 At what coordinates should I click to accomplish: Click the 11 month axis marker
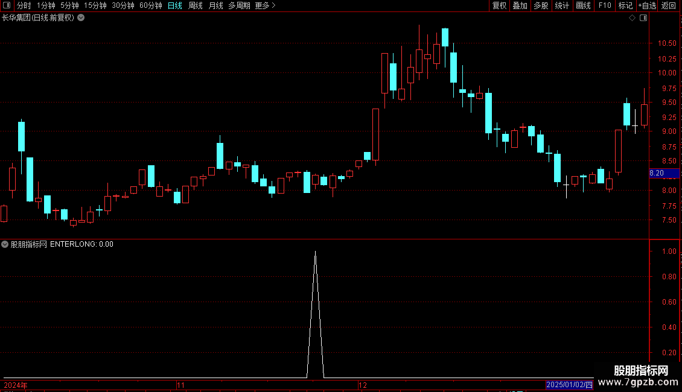[180, 385]
